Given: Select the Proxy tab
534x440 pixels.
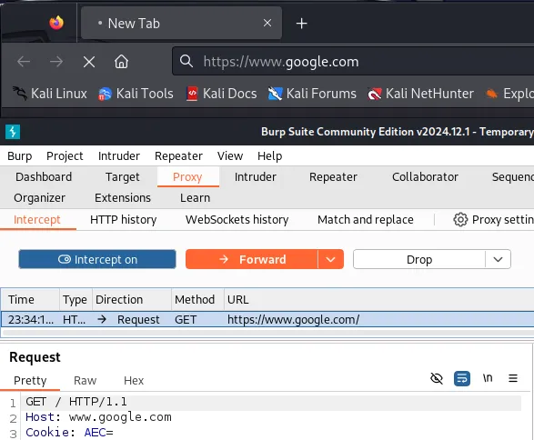Looking at the screenshot, I should pos(187,177).
